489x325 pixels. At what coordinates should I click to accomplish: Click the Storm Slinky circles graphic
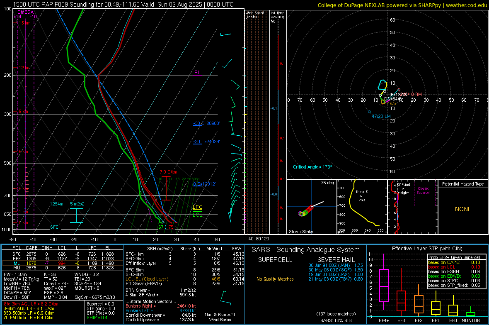(x=306, y=211)
